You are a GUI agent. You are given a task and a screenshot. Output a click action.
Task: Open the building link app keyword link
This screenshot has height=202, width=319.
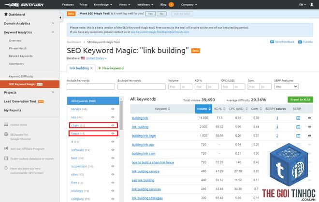(143, 144)
